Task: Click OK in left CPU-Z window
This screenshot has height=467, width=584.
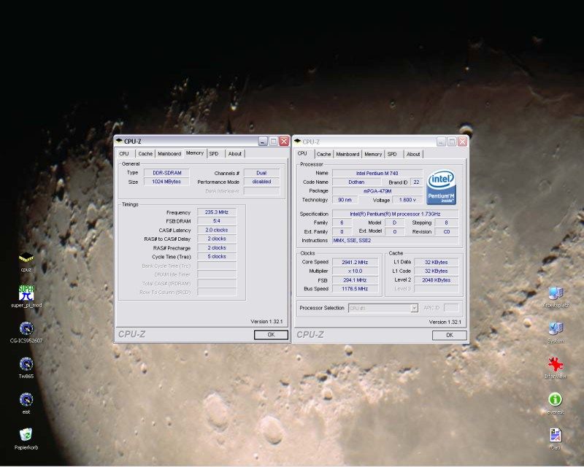Action: (271, 335)
